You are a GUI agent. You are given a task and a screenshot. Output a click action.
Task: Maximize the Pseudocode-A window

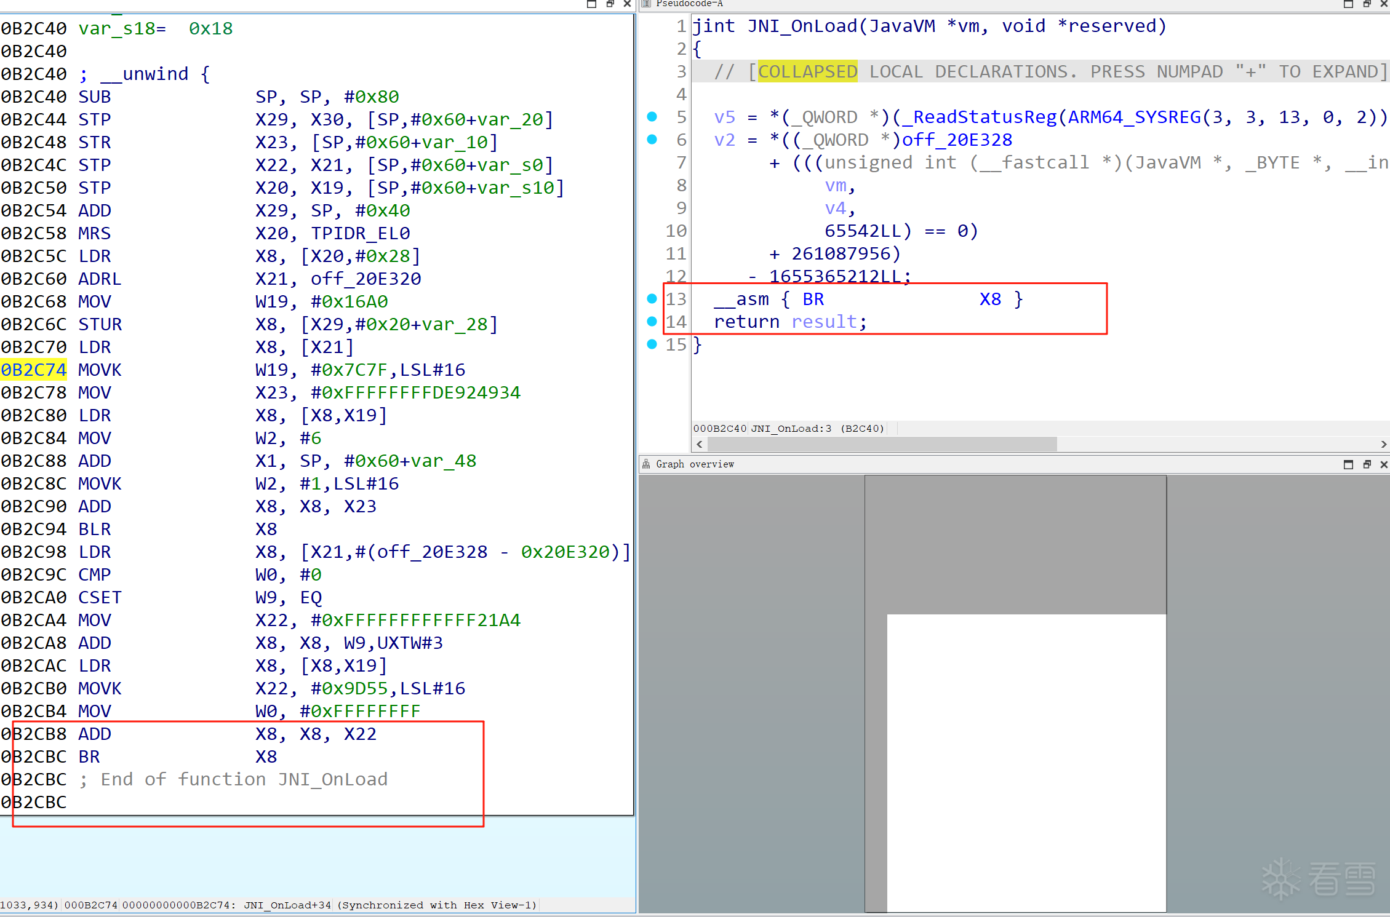[1348, 4]
